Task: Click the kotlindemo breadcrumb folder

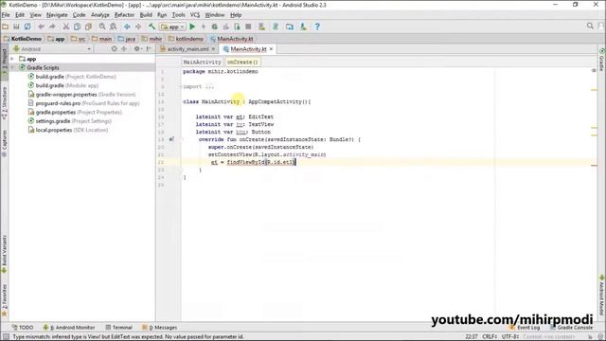Action: point(186,39)
